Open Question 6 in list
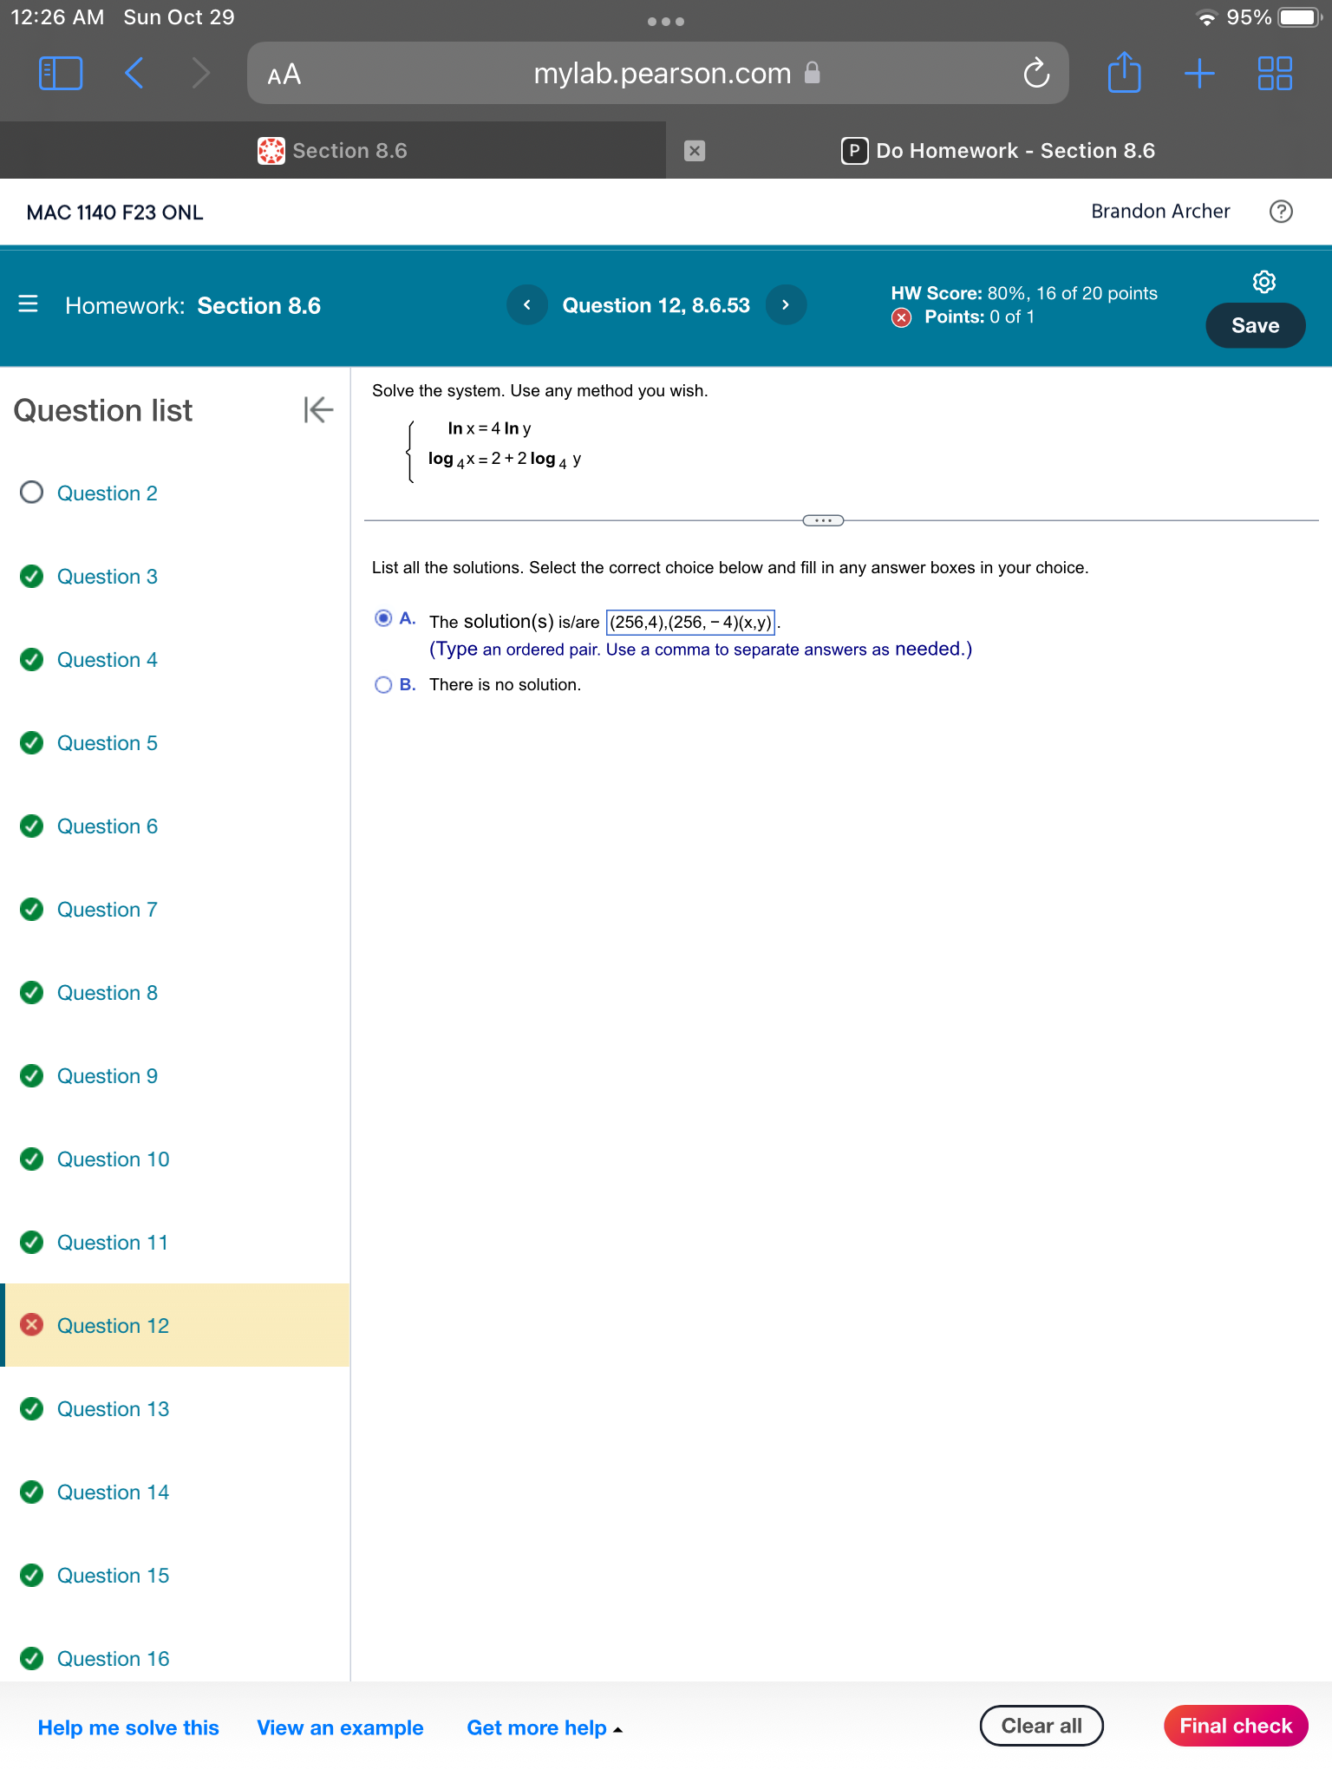Viewport: 1332px width, 1776px height. click(x=108, y=826)
